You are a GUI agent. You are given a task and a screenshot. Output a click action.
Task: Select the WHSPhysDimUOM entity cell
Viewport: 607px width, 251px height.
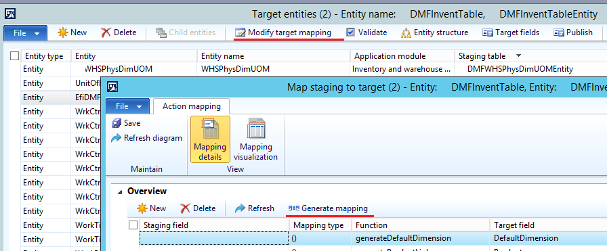pyautogui.click(x=134, y=69)
